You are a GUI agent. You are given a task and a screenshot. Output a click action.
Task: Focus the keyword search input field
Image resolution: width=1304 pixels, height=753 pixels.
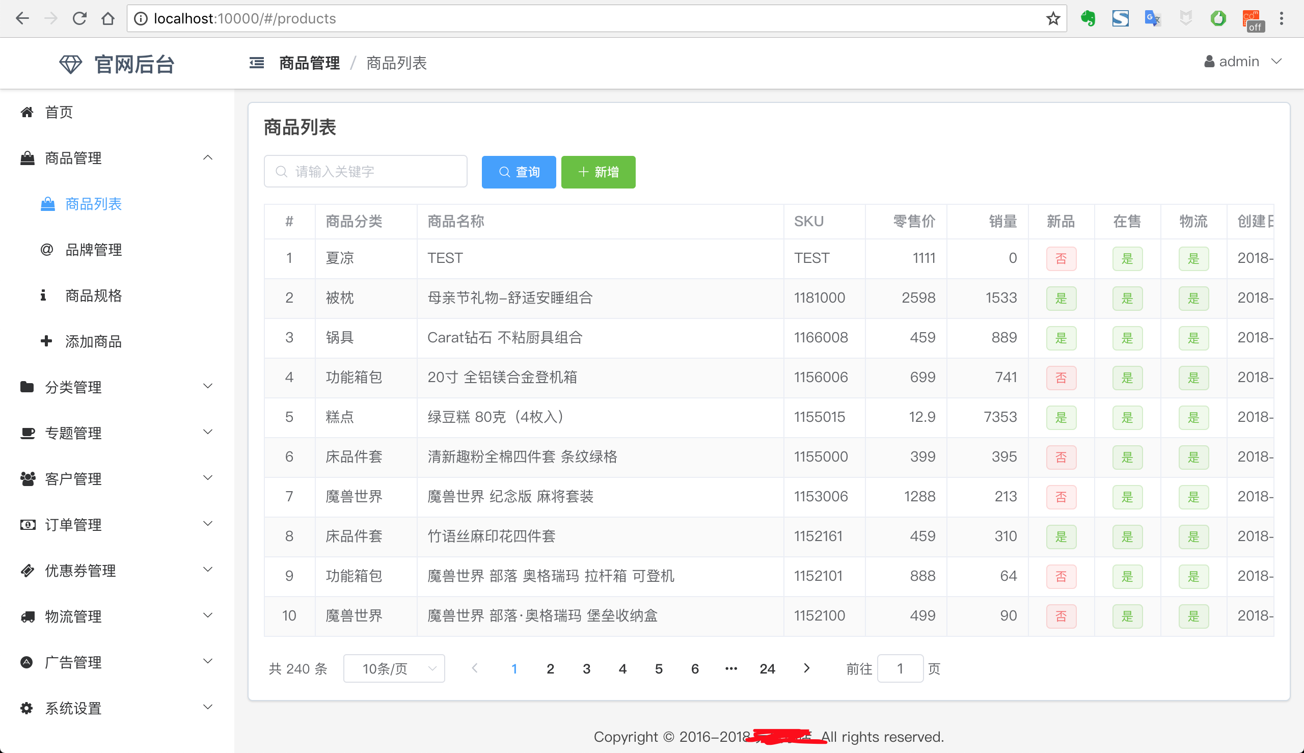pos(372,172)
